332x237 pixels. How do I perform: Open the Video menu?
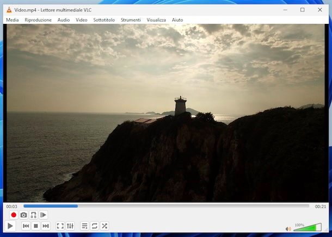pyautogui.click(x=82, y=20)
